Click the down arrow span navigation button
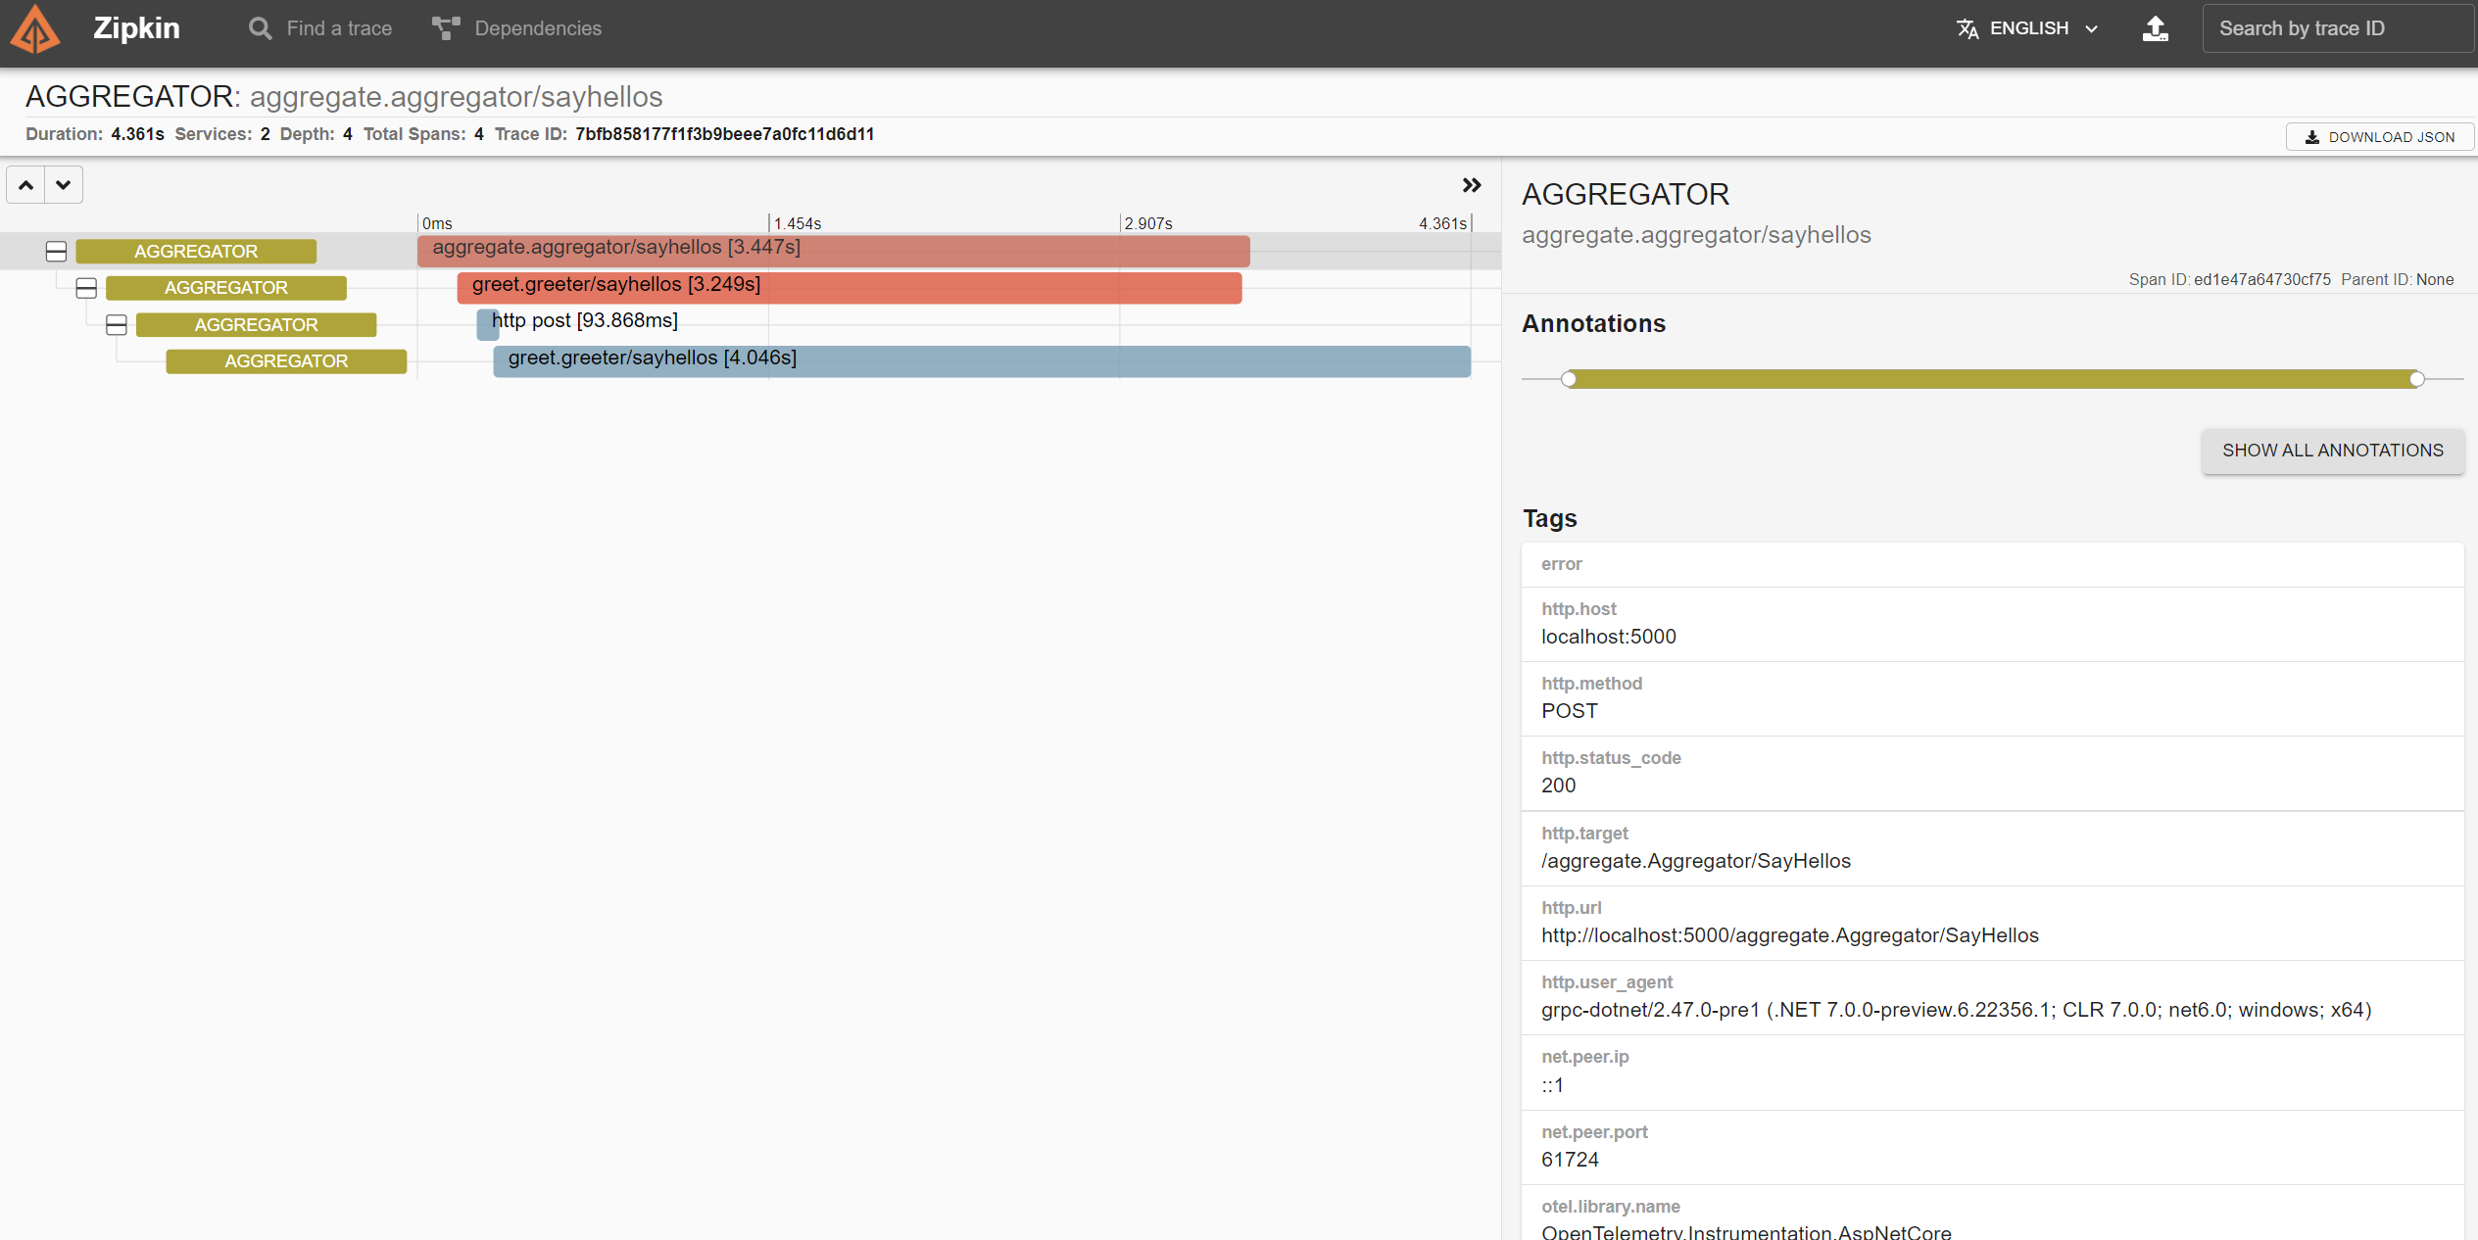 64,185
